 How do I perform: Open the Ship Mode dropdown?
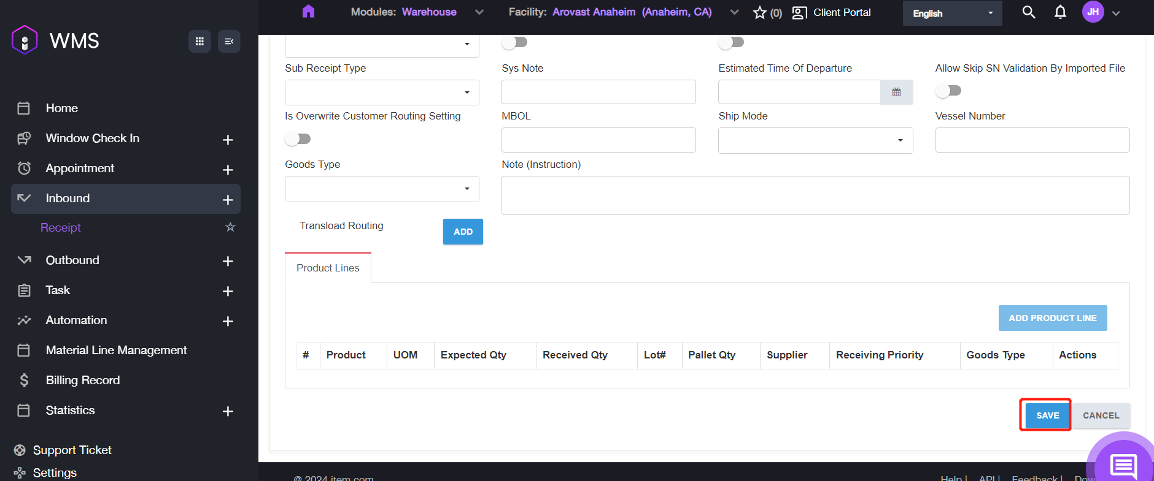815,140
